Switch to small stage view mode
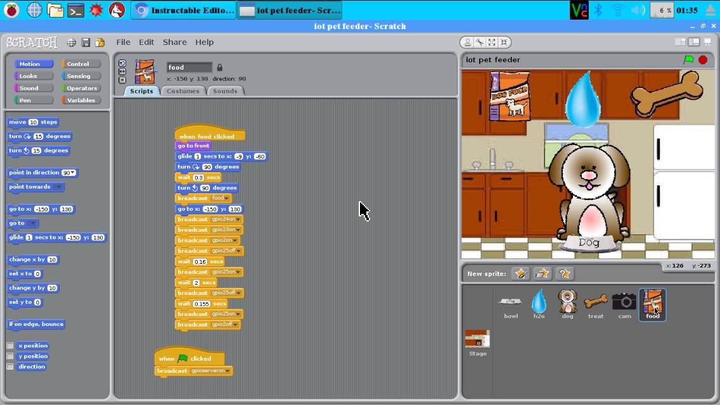The image size is (720, 405). click(x=681, y=42)
